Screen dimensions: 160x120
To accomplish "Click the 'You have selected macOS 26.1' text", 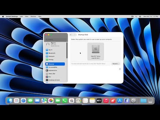I will click(x=88, y=64).
